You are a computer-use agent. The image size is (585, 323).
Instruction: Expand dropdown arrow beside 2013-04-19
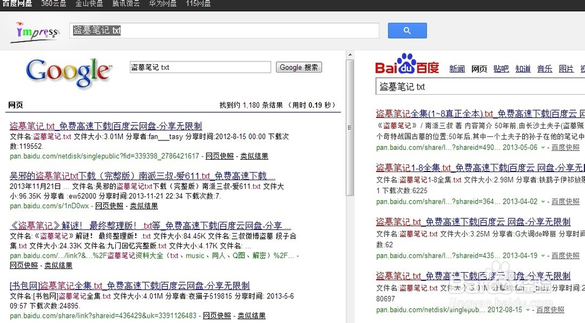pos(543,256)
